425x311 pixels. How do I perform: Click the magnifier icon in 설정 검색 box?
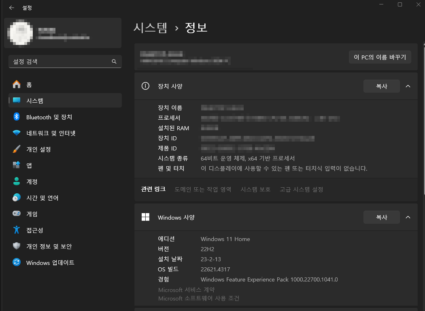[114, 61]
